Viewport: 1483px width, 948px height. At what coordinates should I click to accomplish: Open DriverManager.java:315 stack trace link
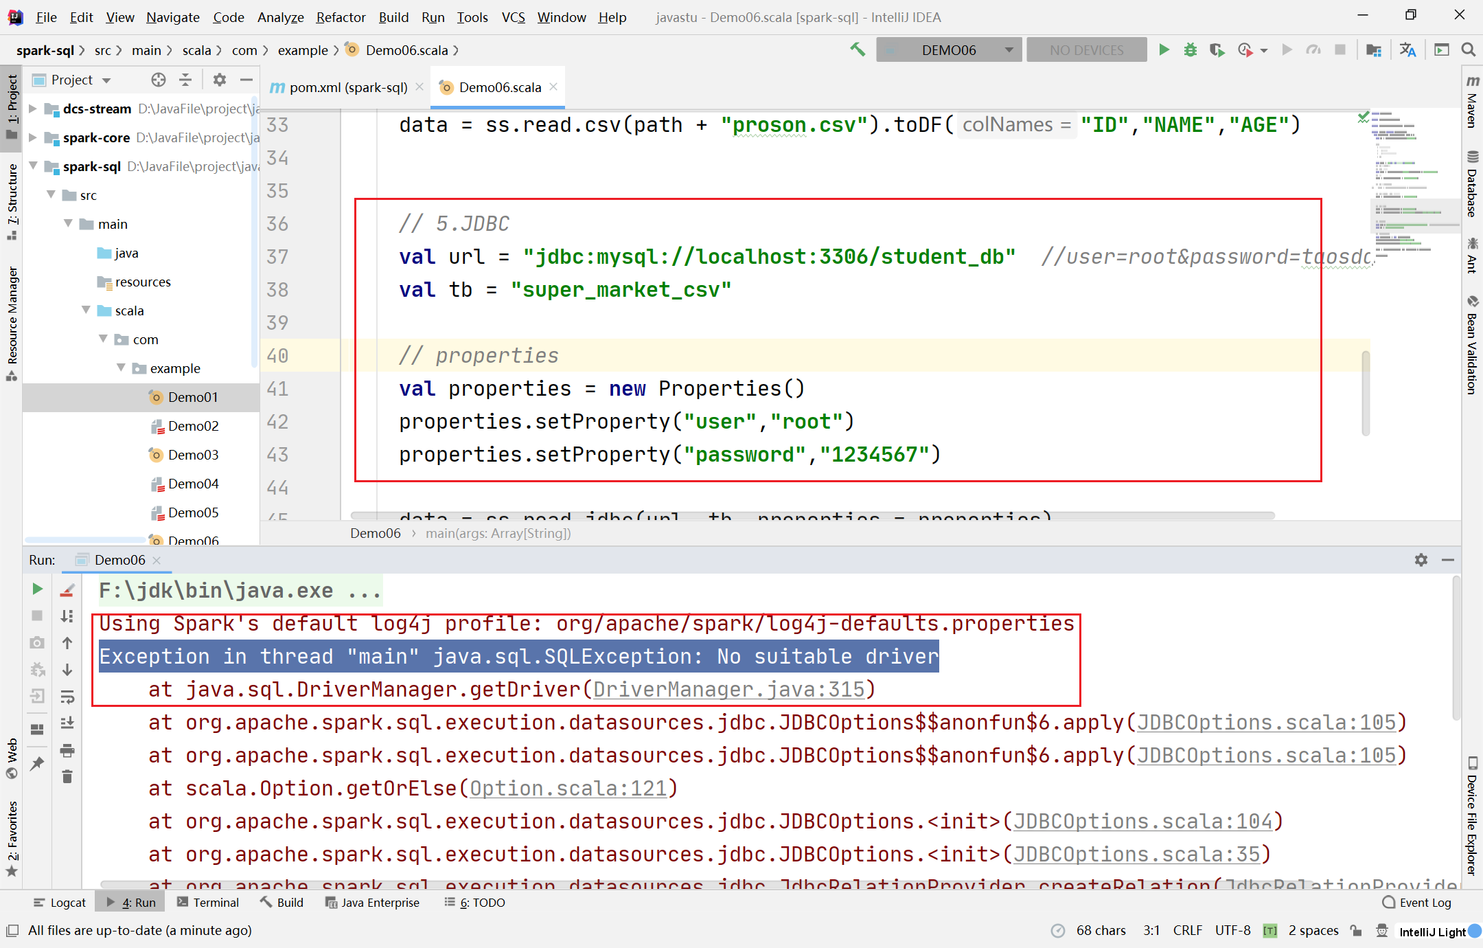pyautogui.click(x=728, y=689)
